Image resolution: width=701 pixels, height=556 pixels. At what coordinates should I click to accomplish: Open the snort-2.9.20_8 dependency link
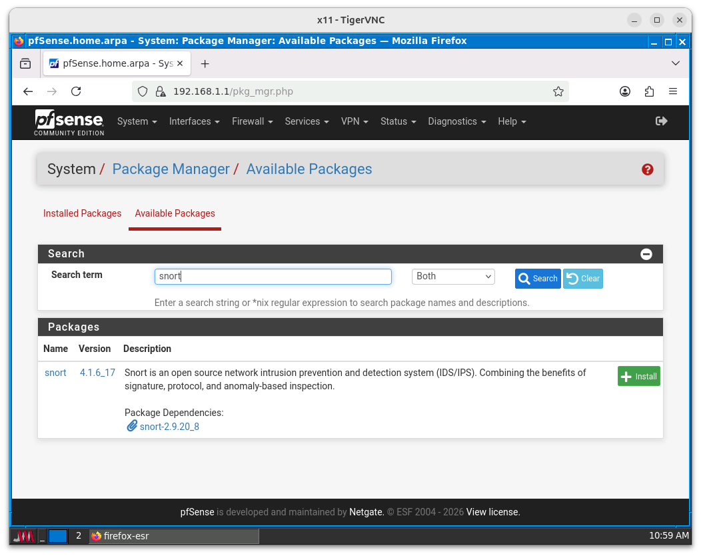[x=169, y=427]
